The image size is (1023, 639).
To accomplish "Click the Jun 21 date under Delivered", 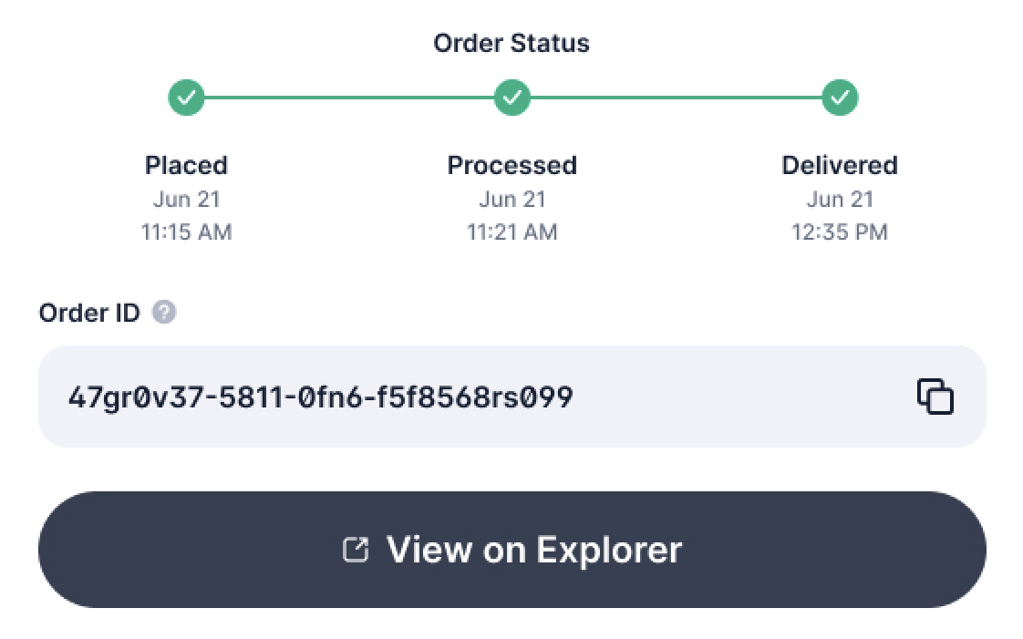I will coord(840,200).
